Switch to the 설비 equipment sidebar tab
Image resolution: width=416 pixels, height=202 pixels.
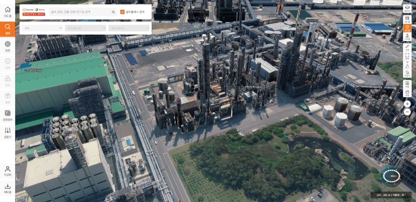[7, 29]
